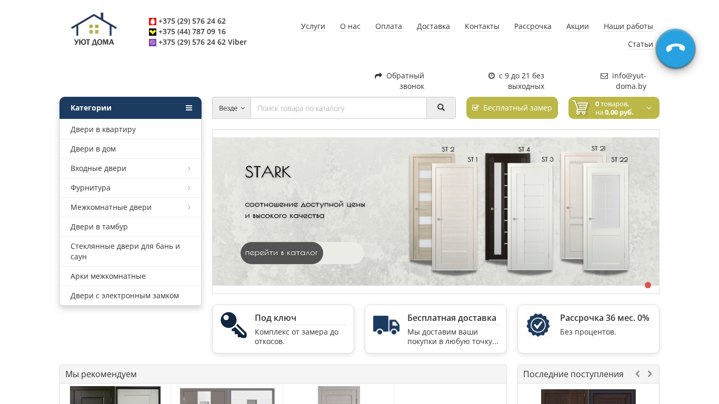719x404 pixels.
Task: Click the purple Viber icon
Action: tap(153, 43)
